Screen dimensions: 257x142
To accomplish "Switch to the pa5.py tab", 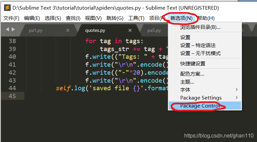I will coord(154,31).
